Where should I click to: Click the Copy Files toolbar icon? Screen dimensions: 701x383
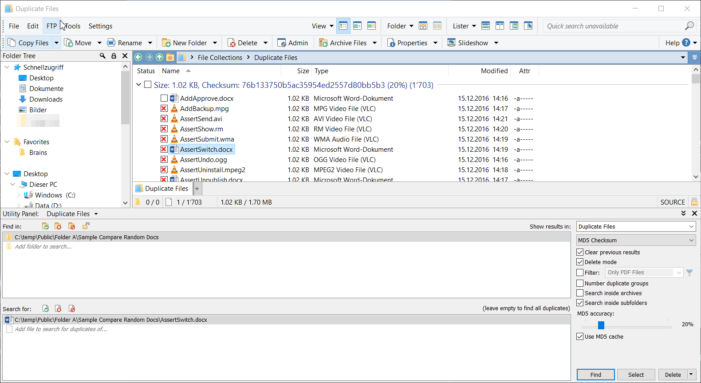(x=12, y=43)
